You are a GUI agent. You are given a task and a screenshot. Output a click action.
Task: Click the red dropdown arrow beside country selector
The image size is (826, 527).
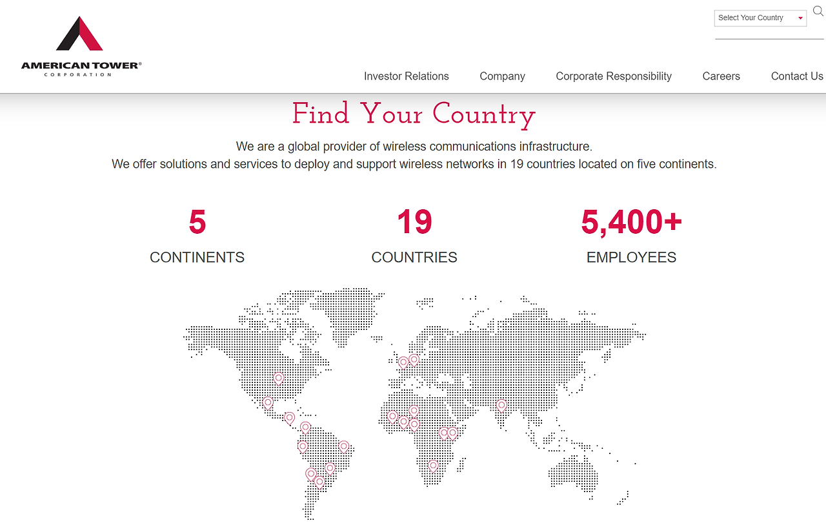800,18
